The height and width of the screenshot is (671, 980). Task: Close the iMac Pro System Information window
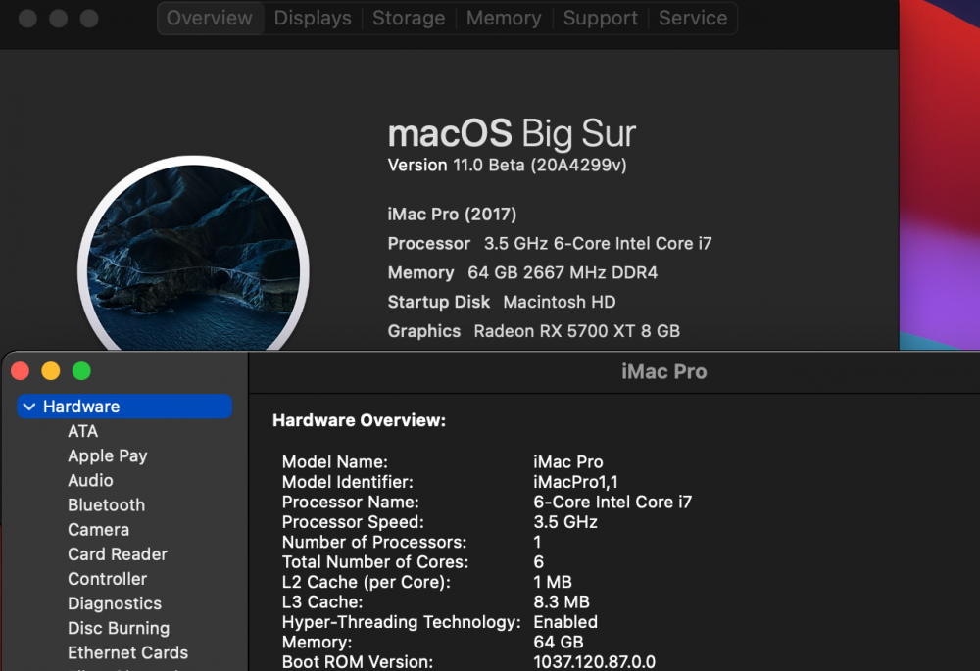click(20, 371)
